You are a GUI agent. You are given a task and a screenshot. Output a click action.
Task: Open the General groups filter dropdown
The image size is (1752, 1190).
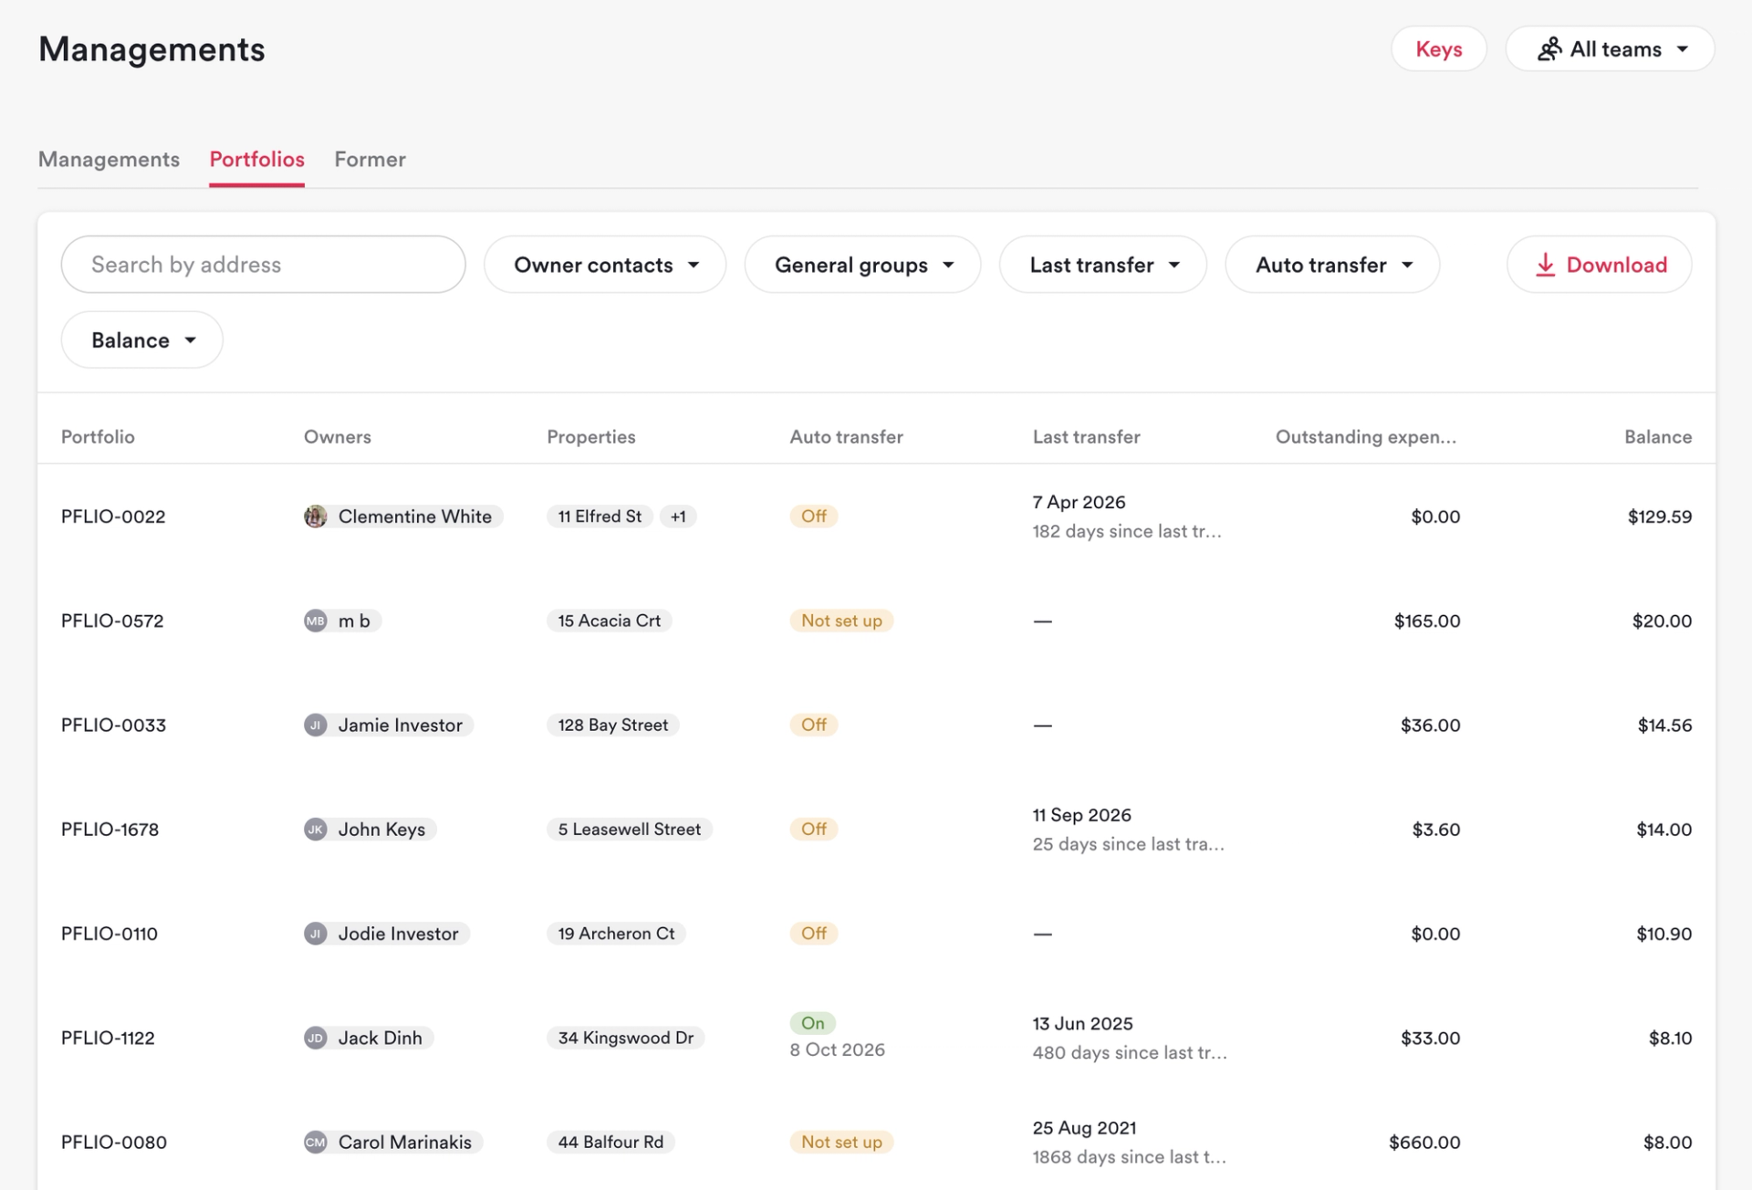[862, 265]
